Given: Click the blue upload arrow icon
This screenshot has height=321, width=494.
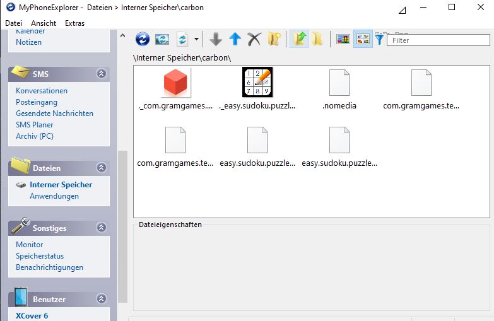Looking at the screenshot, I should pos(235,39).
